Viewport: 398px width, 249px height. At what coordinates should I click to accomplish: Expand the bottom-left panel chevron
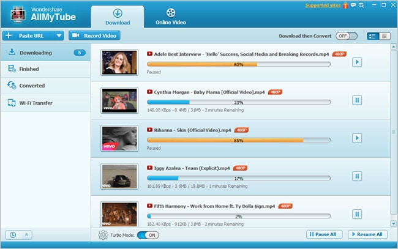27,235
